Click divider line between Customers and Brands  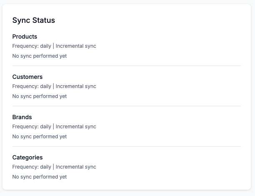(x=127, y=106)
